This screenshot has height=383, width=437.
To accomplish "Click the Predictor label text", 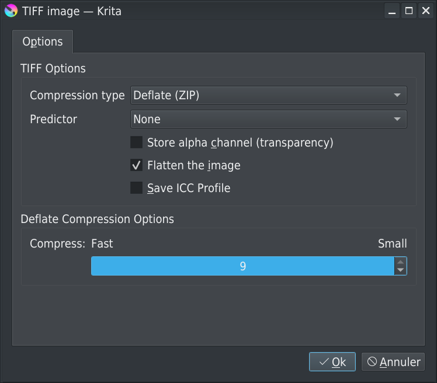I will [53, 119].
